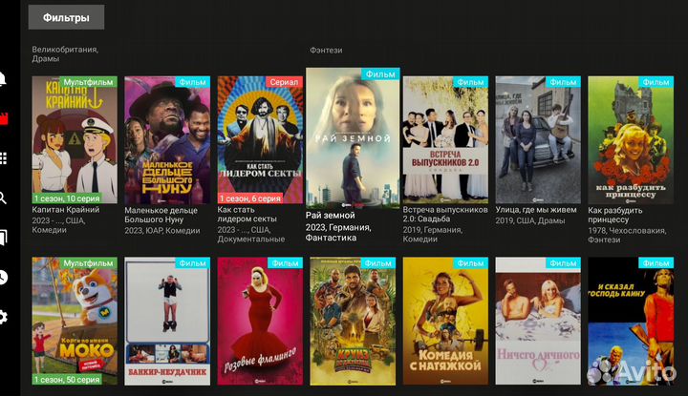Open the categories grid icon
This screenshot has width=688, height=396.
click(3, 158)
